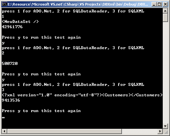The height and width of the screenshot is (136, 170).
Task: Click the xml version encoding output line
Action: click(x=82, y=95)
